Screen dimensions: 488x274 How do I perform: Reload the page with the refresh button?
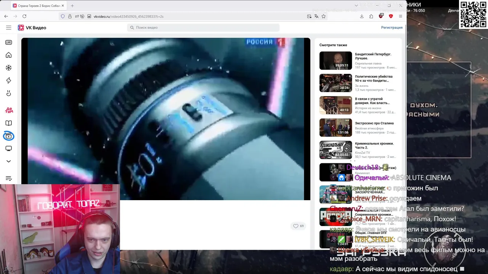[x=24, y=16]
